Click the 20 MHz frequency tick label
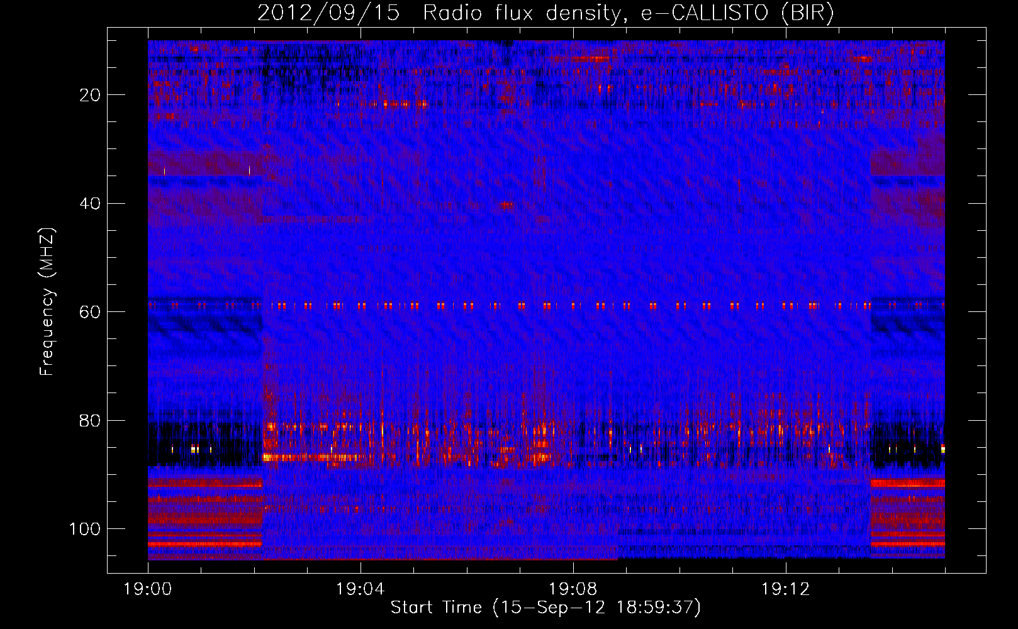 coord(90,95)
